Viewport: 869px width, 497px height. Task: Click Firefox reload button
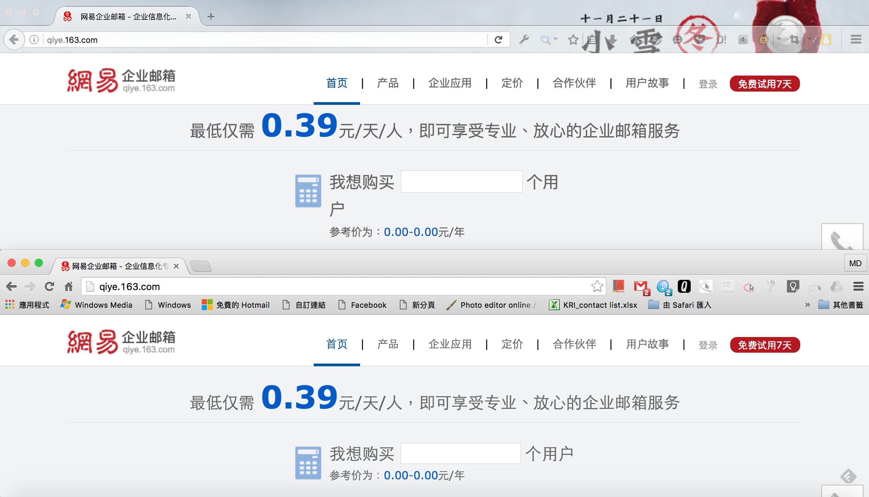[x=498, y=40]
